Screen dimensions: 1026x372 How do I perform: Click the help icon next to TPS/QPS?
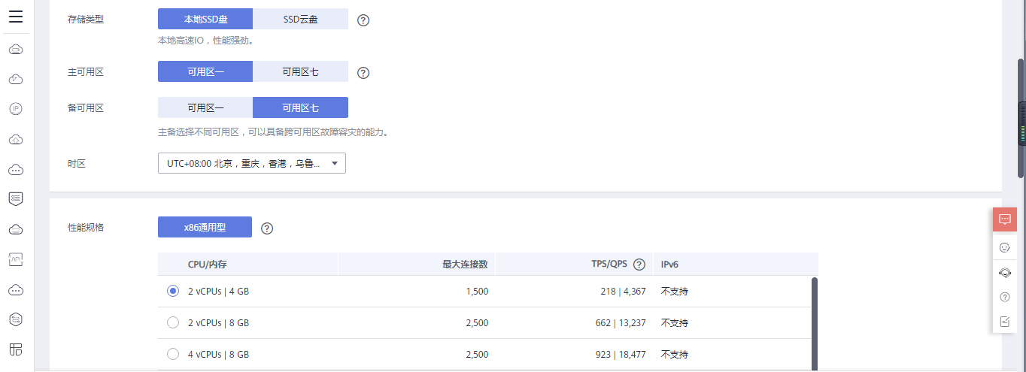pos(639,265)
